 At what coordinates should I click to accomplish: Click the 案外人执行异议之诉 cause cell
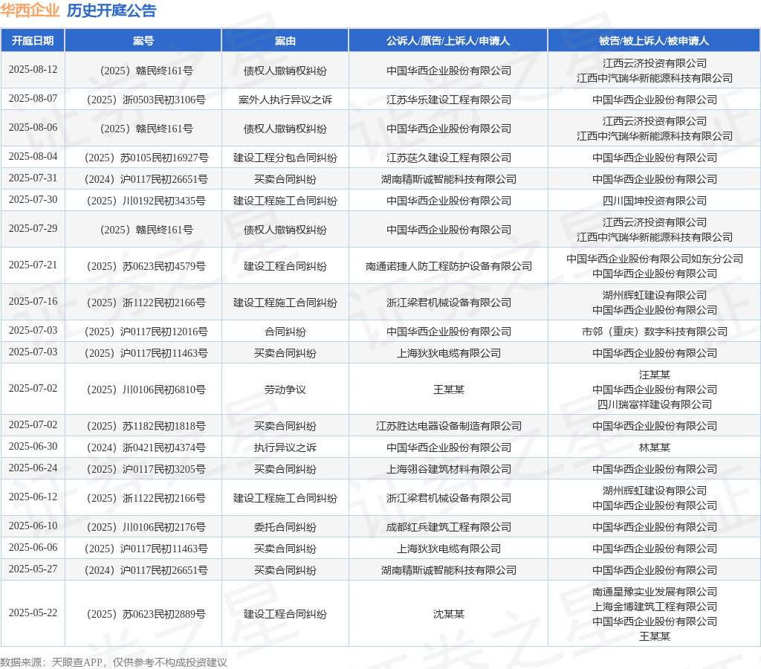(285, 100)
